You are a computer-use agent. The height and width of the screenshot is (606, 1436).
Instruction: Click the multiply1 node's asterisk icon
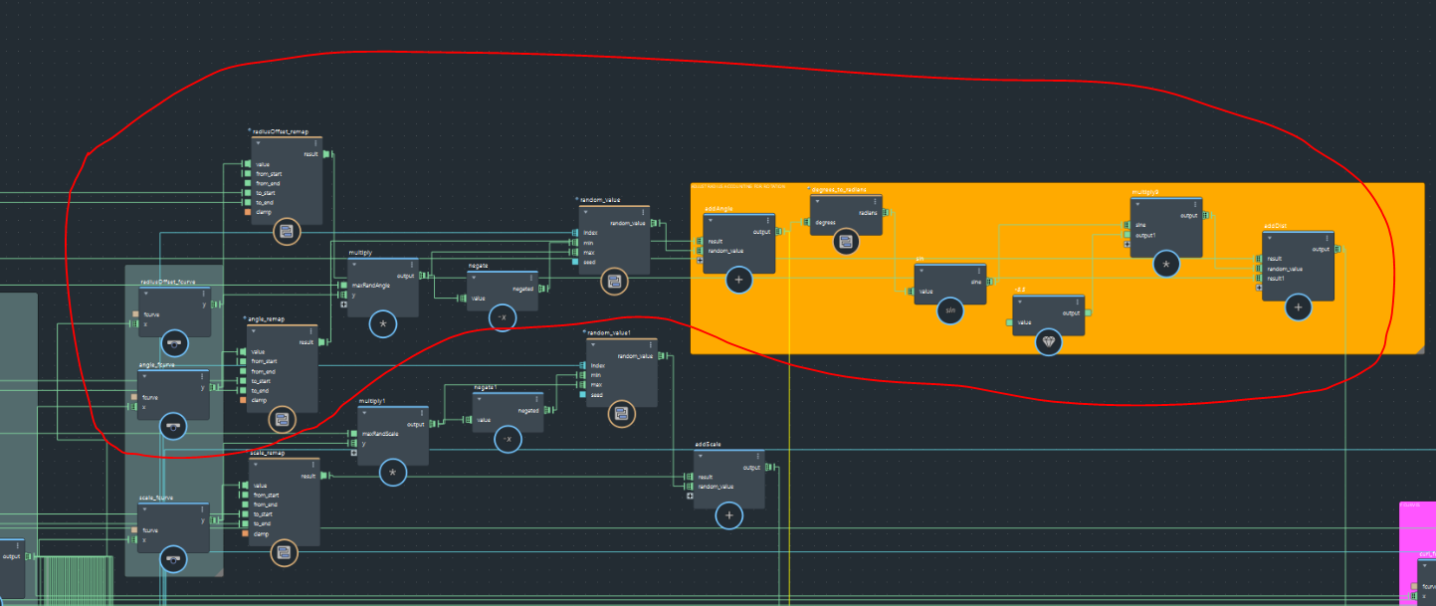coord(393,473)
